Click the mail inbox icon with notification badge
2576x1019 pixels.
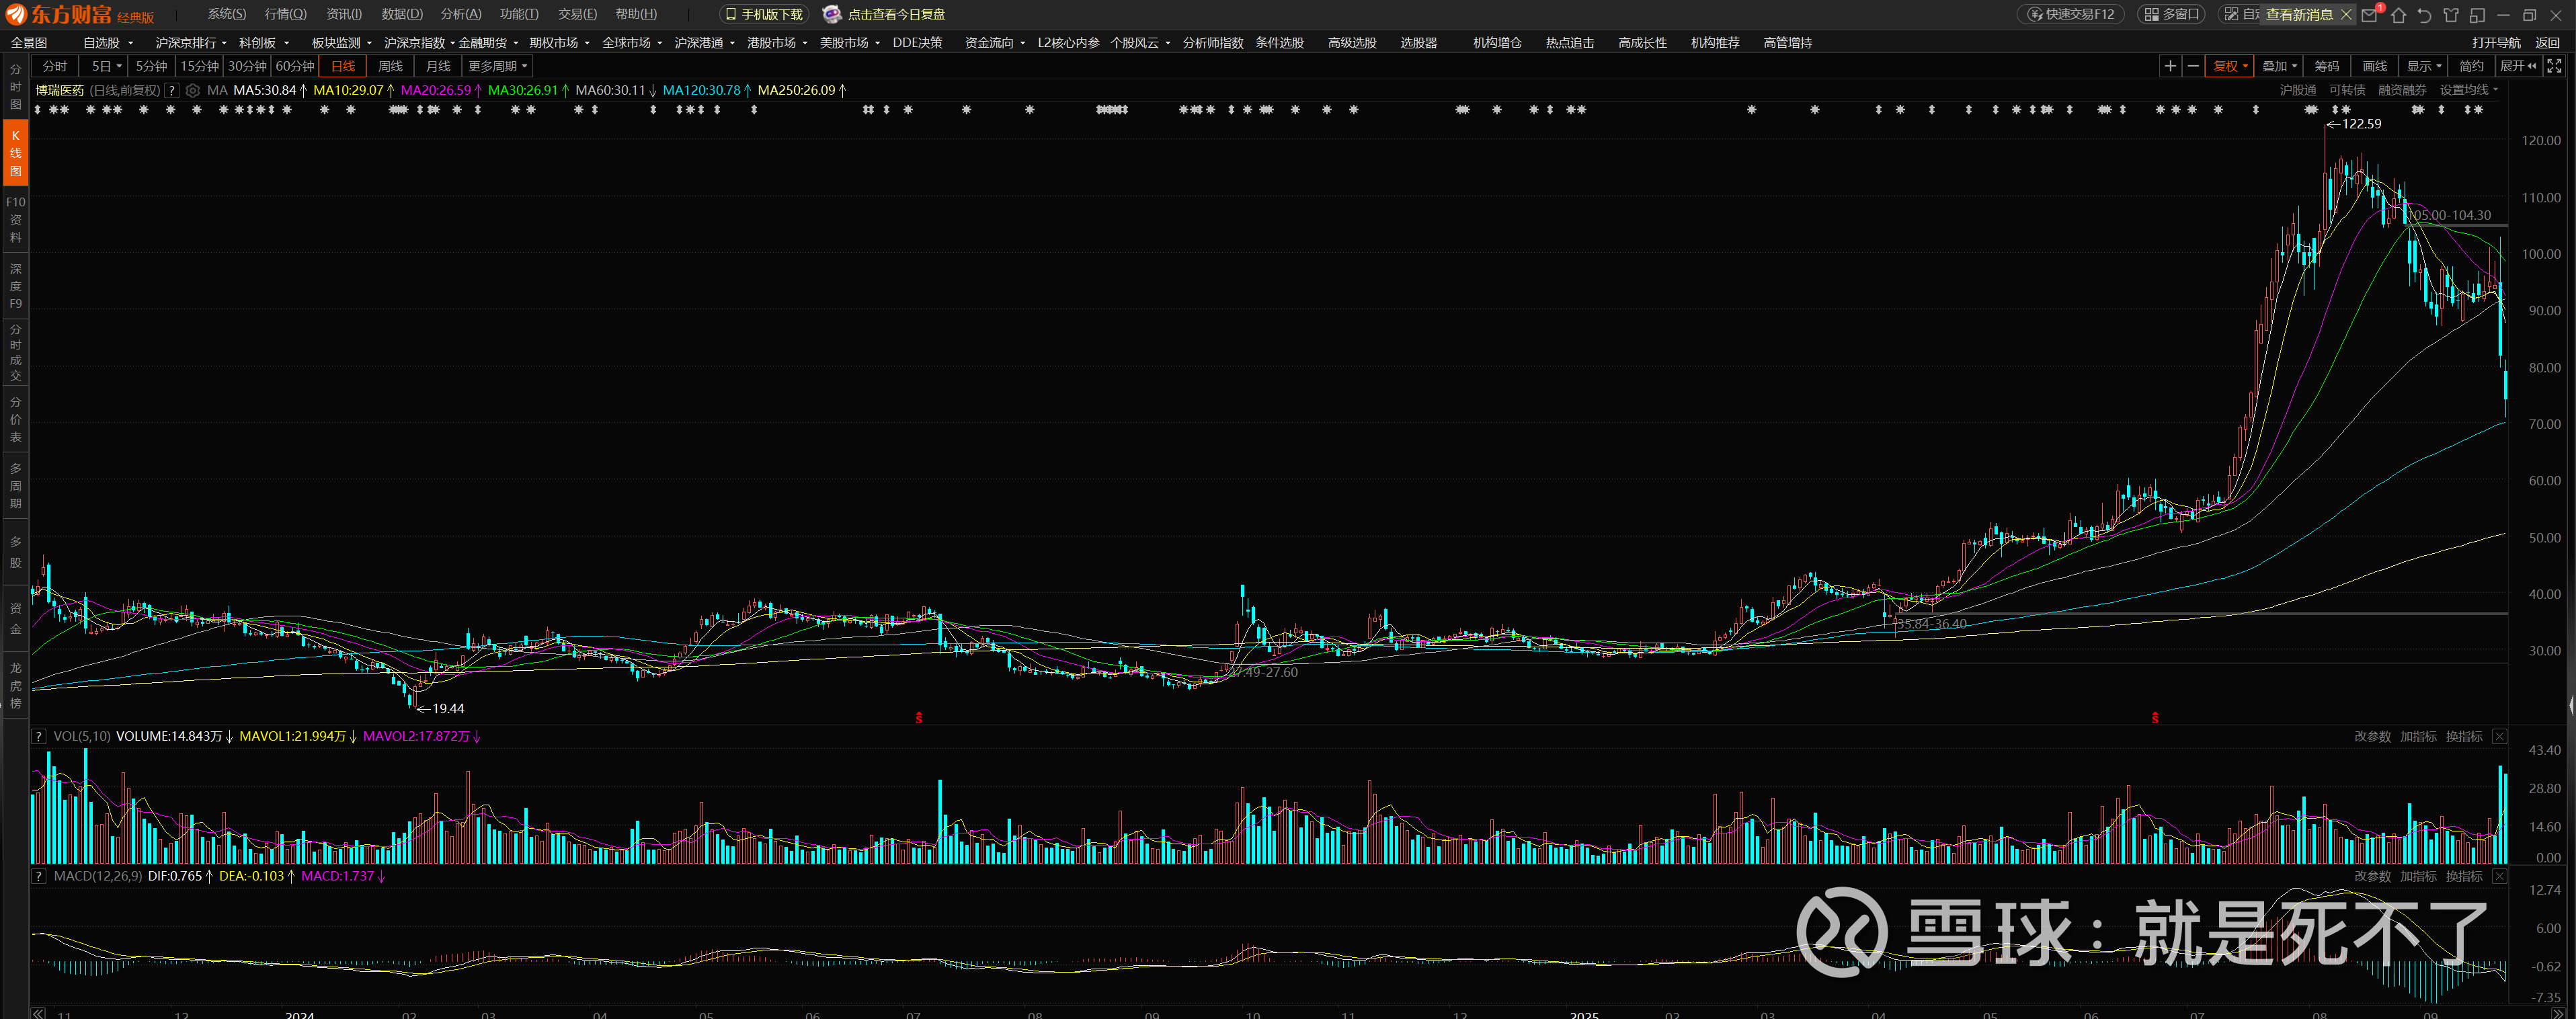2370,15
